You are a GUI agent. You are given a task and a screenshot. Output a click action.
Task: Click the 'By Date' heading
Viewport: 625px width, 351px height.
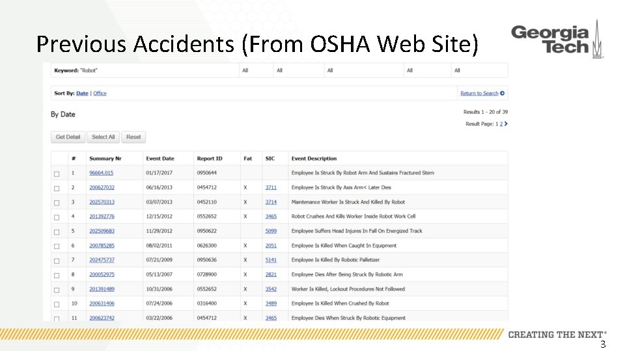(62, 114)
